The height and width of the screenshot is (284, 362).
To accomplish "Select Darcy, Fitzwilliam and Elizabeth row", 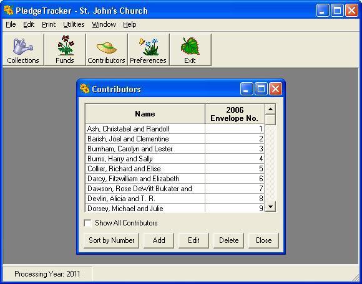I will tap(175, 179).
